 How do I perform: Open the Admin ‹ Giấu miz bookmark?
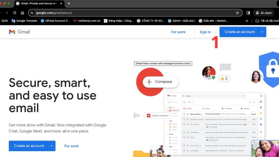tap(181, 21)
